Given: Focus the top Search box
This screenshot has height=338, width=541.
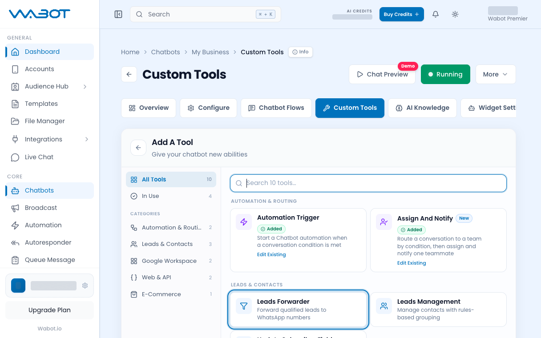Looking at the screenshot, I should (205, 14).
